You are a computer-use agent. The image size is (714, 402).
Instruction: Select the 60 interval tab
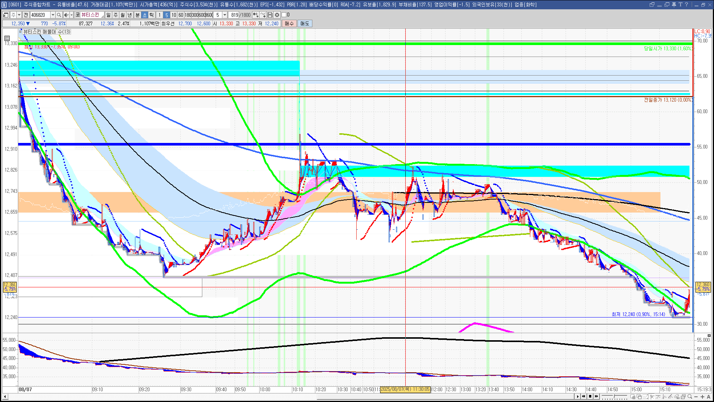pos(181,15)
